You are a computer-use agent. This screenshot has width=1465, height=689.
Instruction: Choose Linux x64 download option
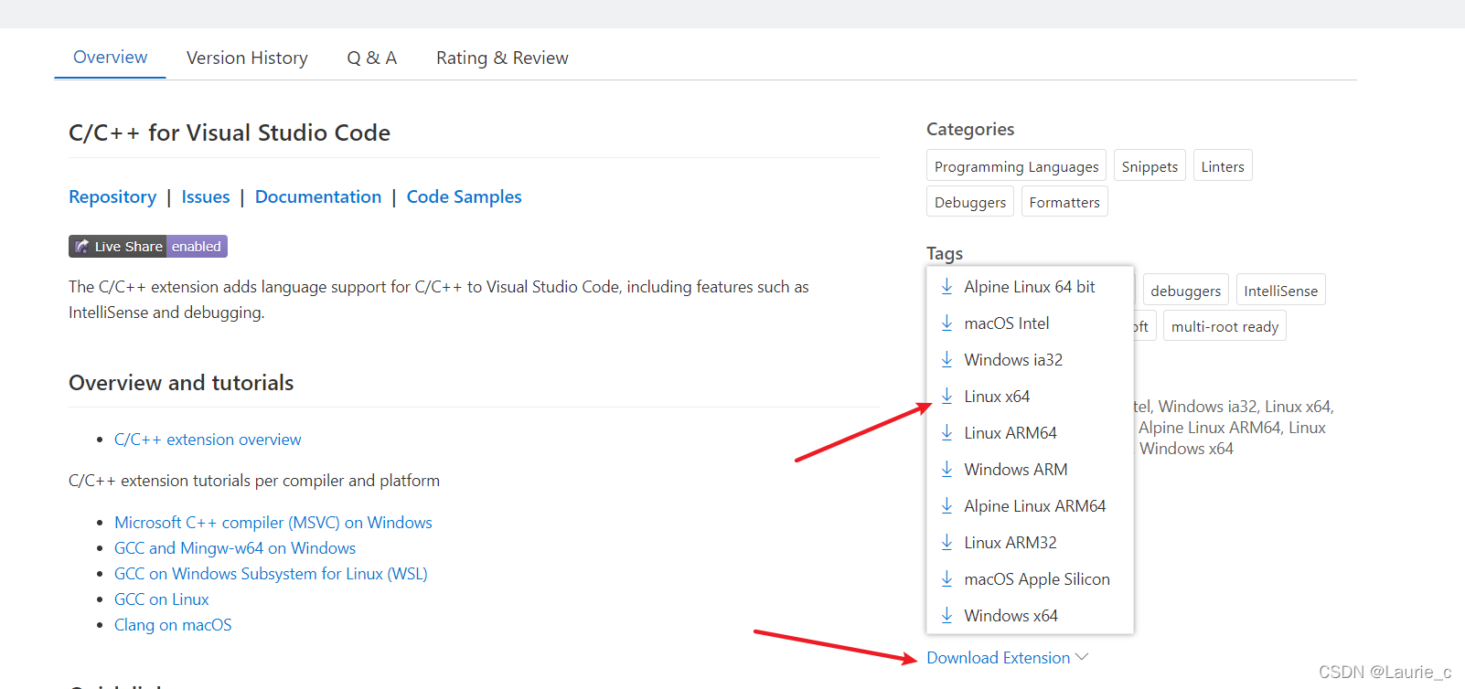click(x=1030, y=397)
